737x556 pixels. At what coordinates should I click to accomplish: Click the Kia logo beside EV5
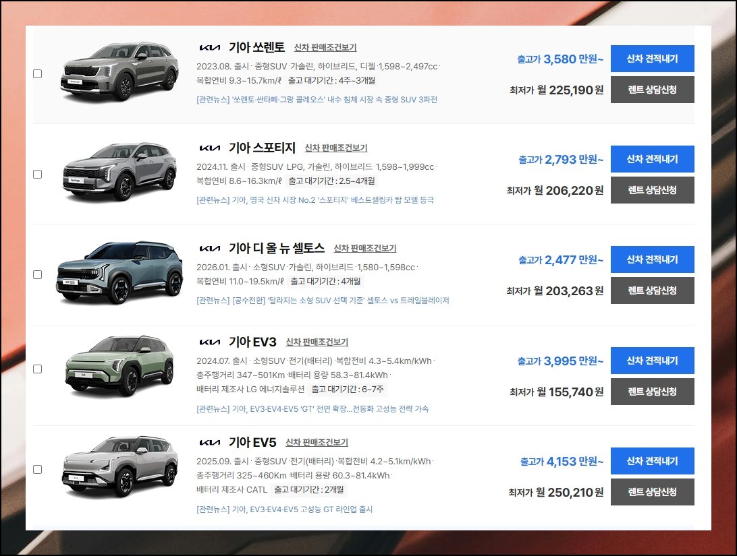point(210,443)
